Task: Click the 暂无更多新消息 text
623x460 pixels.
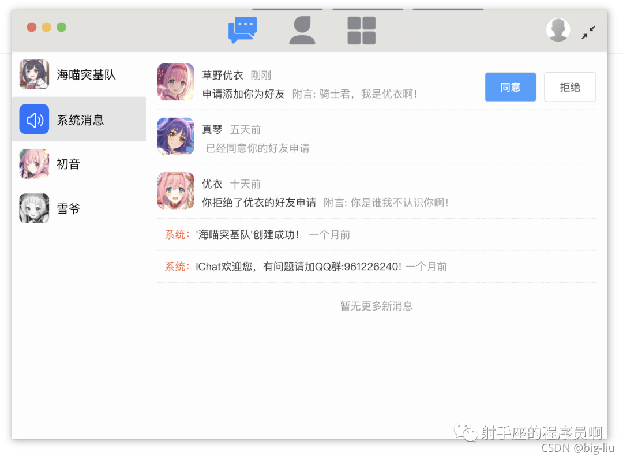Action: coord(376,306)
